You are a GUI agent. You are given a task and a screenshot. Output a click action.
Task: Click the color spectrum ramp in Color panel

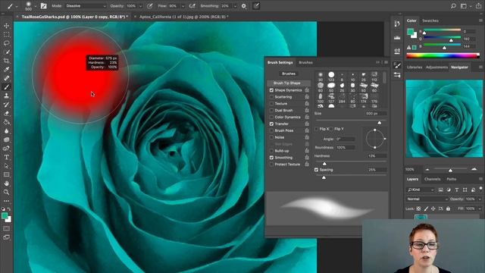tap(443, 55)
